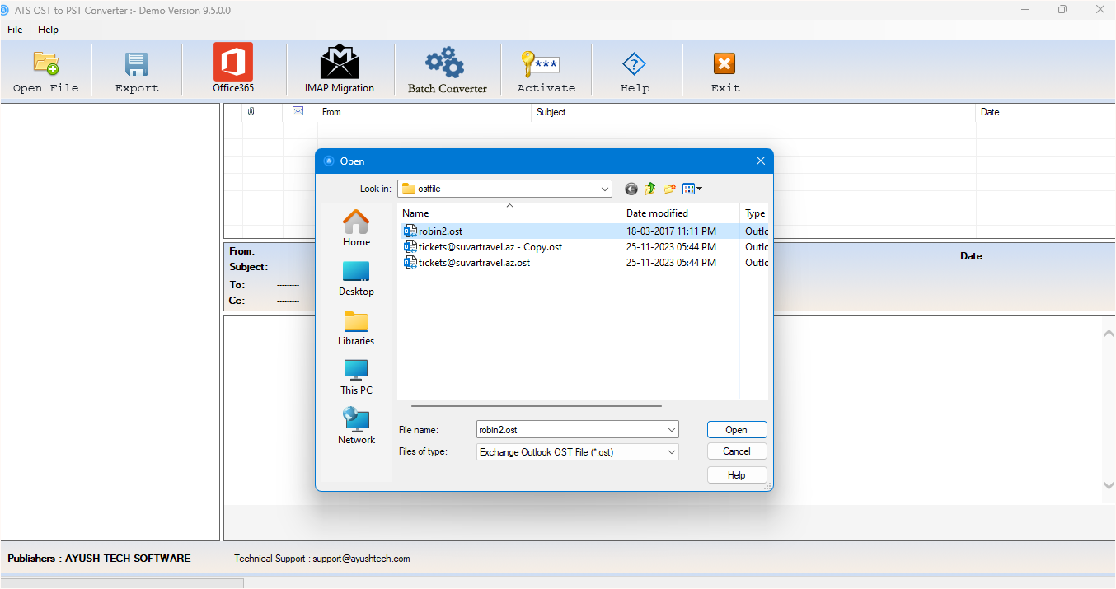
Task: Go back to the last folder visited
Action: [x=631, y=189]
